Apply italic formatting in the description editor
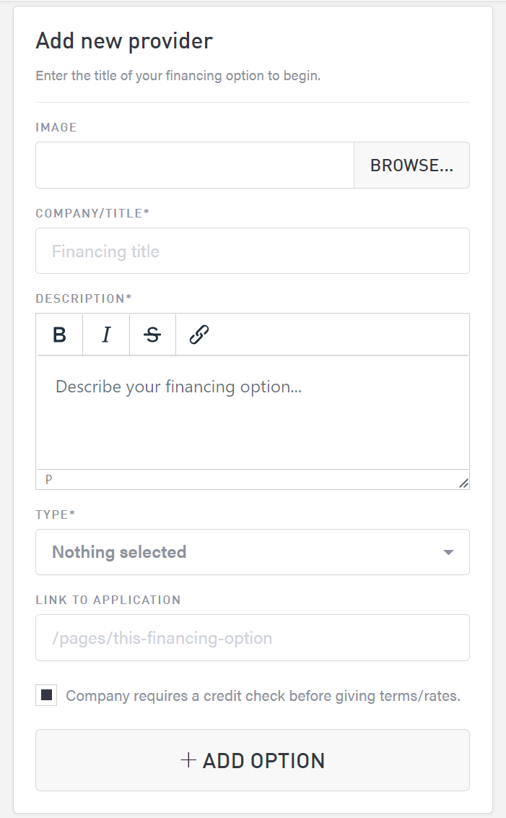Viewport: 506px width, 818px height. (106, 335)
